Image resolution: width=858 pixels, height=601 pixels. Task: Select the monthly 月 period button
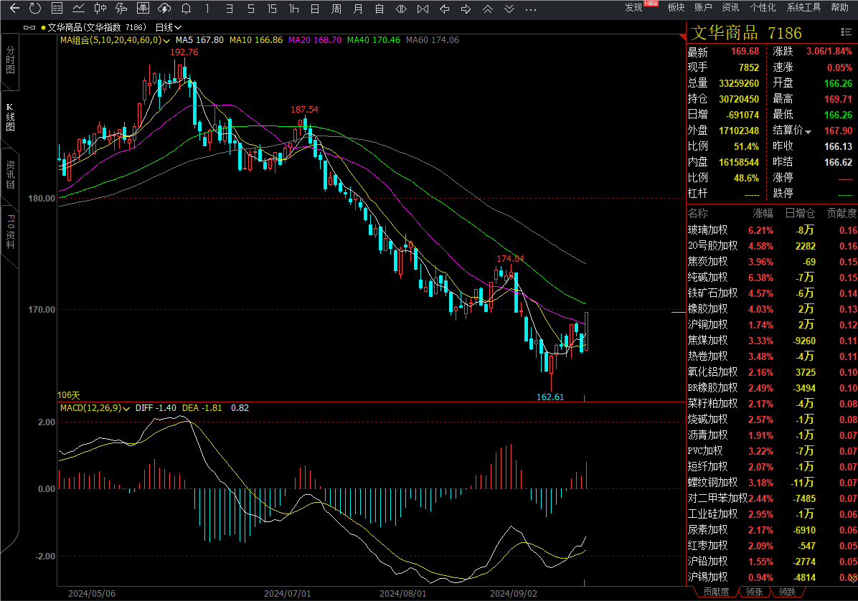pos(358,9)
